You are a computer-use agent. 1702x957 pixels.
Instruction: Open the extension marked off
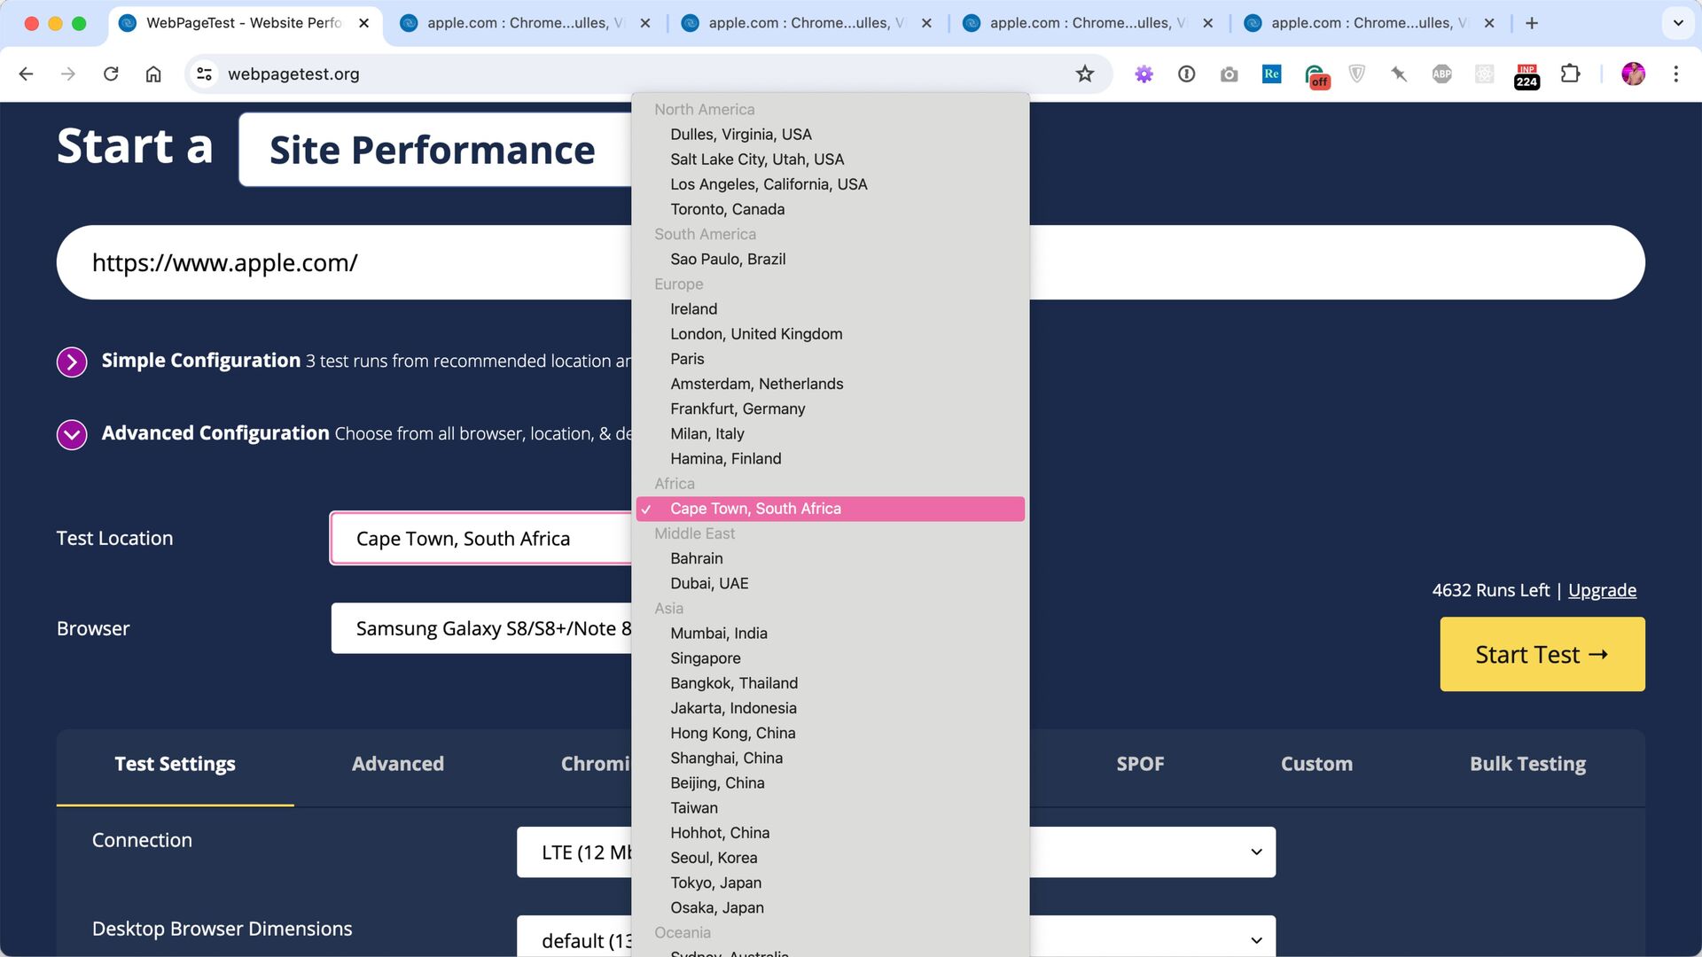click(1316, 76)
